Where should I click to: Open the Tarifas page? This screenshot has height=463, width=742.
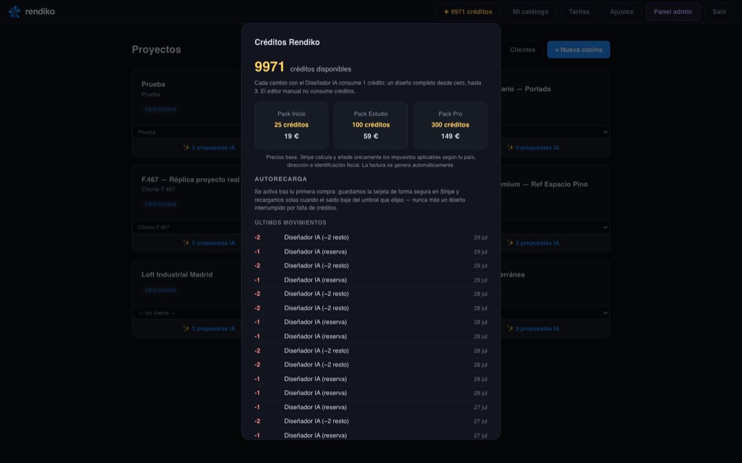[x=579, y=12]
